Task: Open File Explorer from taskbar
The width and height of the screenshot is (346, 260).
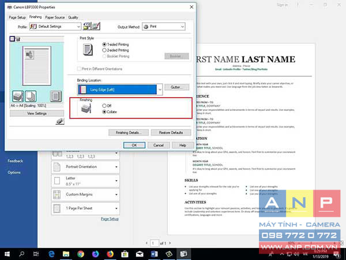Action: pos(66,254)
